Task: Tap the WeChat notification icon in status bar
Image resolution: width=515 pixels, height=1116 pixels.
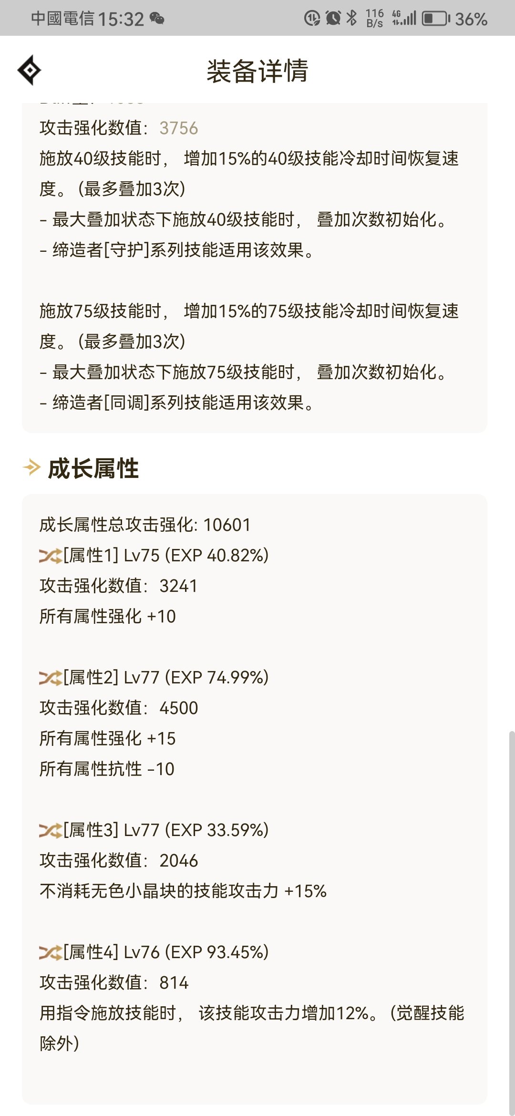Action: pyautogui.click(x=157, y=19)
